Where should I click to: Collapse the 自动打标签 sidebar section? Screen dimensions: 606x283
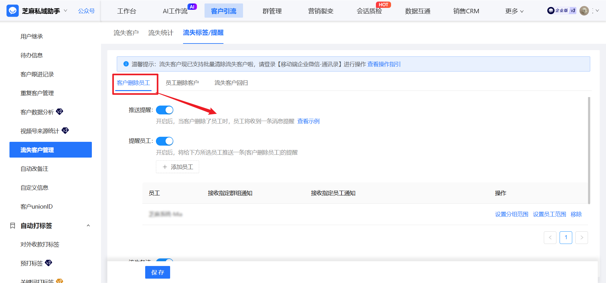coord(88,226)
